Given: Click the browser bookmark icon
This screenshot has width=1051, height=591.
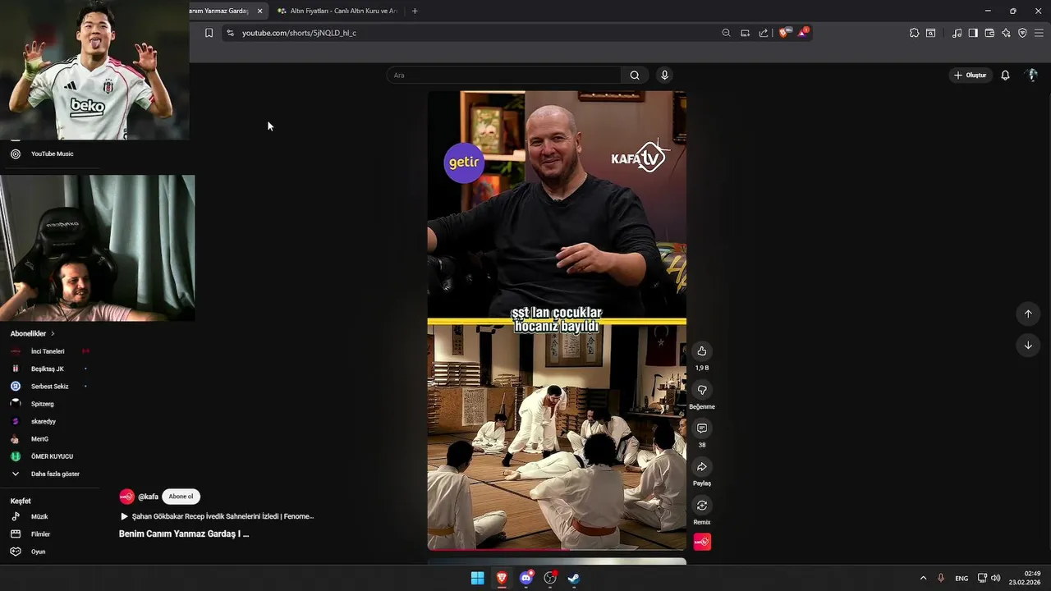Looking at the screenshot, I should click(x=209, y=33).
